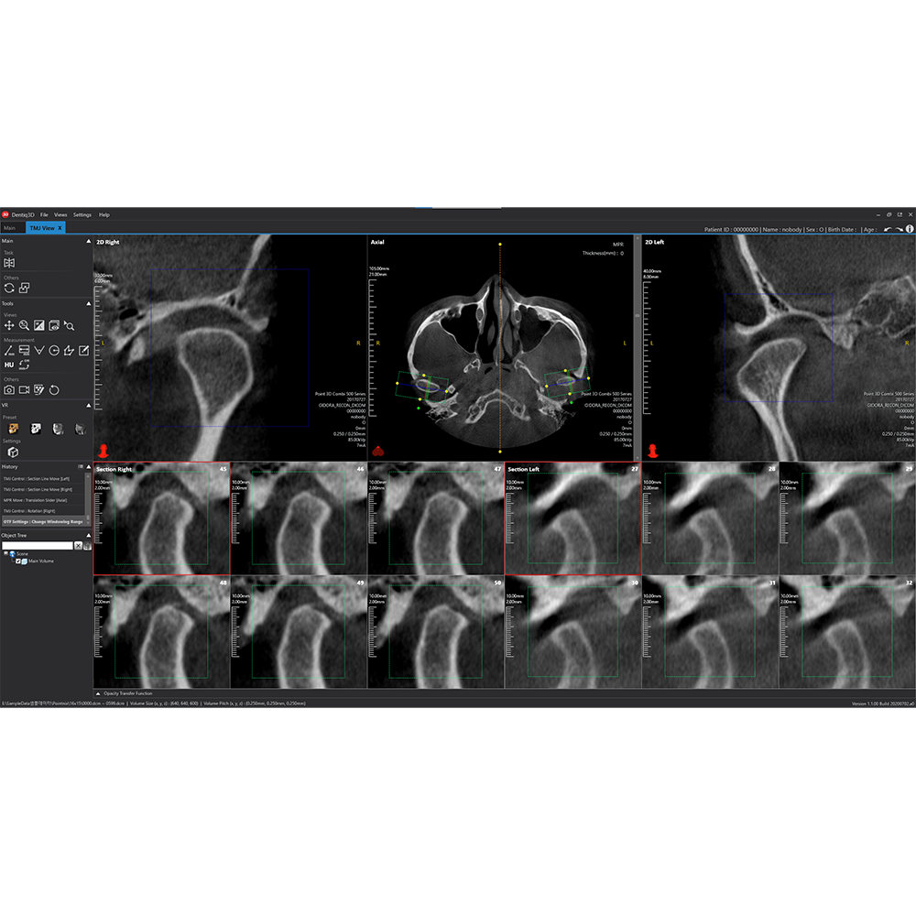Screen dimensions: 916x916
Task: Select the angle measurement tool
Action: [38, 350]
